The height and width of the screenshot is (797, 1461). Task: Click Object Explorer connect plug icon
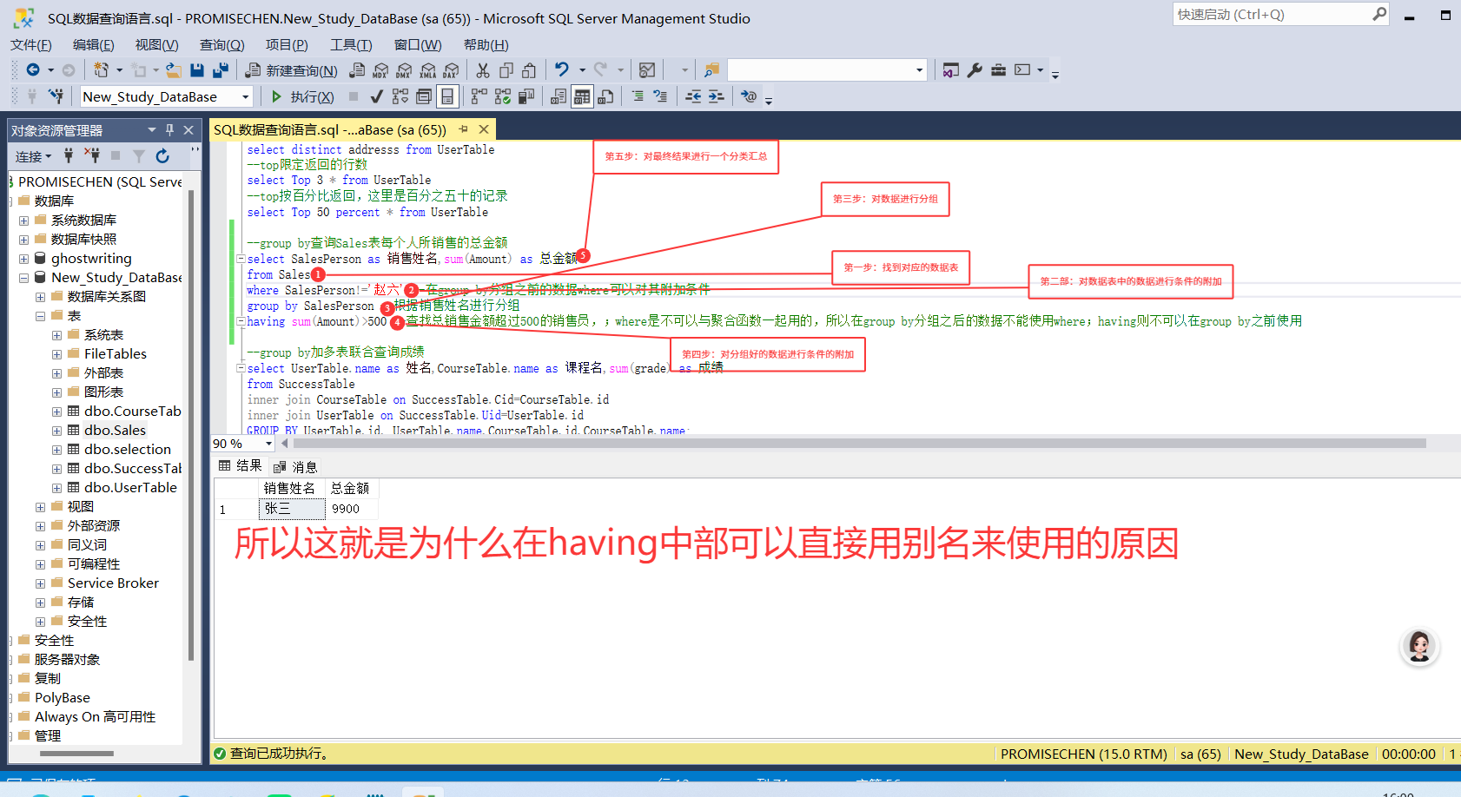[68, 156]
